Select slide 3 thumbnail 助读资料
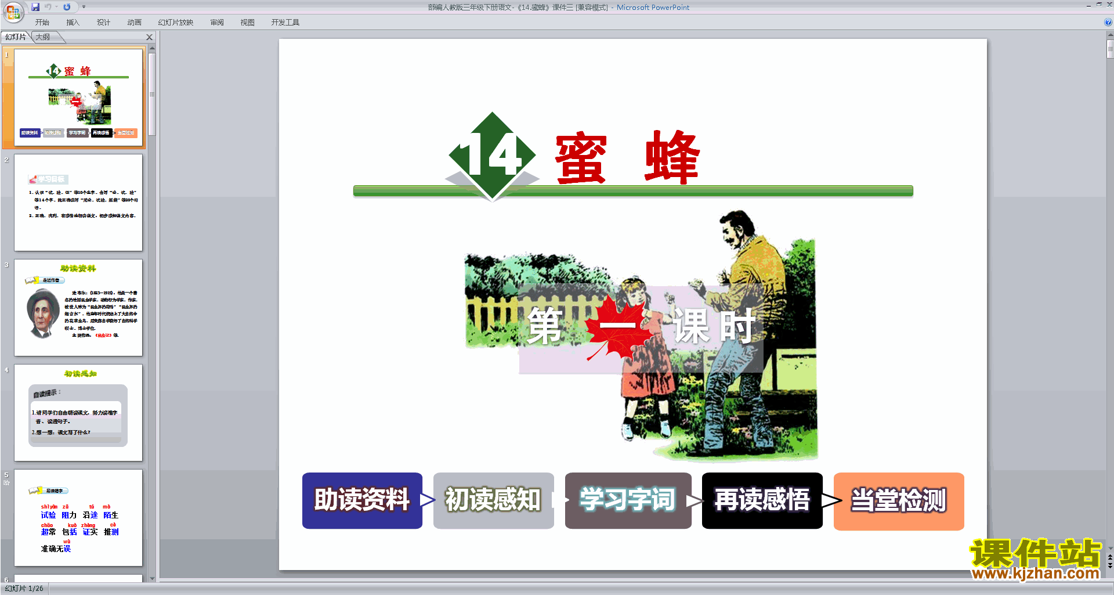This screenshot has height=595, width=1114. (78, 308)
